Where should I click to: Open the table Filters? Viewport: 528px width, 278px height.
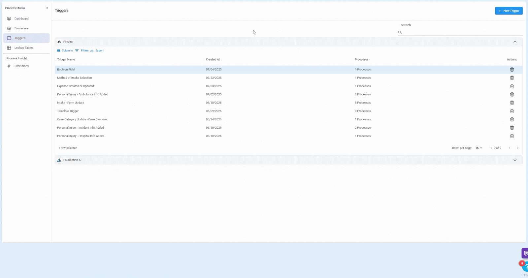[82, 50]
